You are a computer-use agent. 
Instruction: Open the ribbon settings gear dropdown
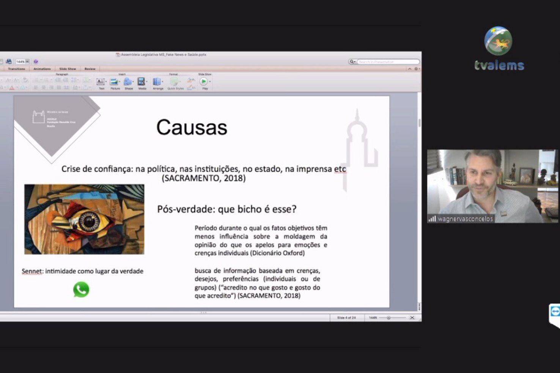(417, 69)
